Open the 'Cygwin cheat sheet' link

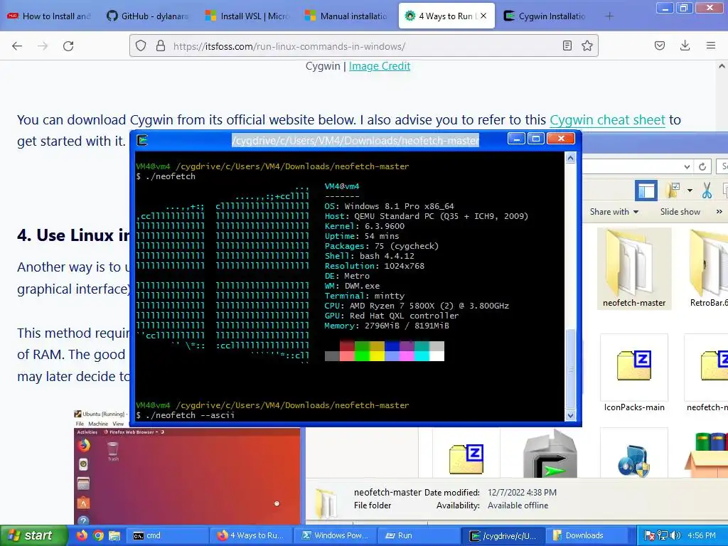point(607,119)
